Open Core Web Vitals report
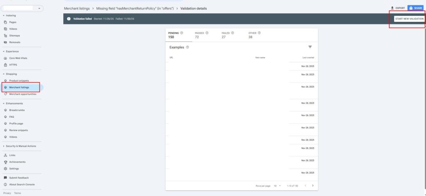426x196 pixels. (x=18, y=58)
